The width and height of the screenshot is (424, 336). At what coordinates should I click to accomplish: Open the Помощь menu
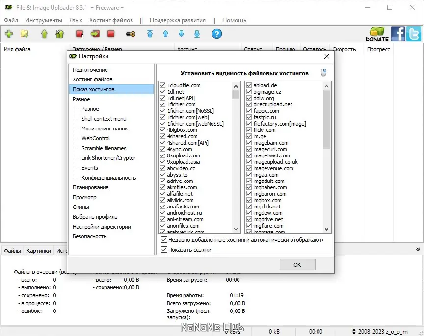(x=234, y=20)
